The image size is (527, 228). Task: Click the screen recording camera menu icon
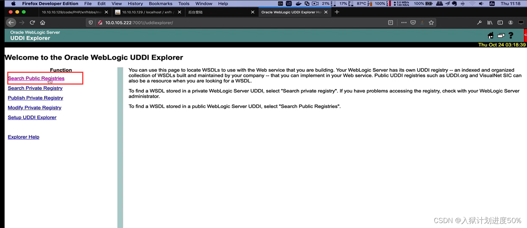point(315,3)
